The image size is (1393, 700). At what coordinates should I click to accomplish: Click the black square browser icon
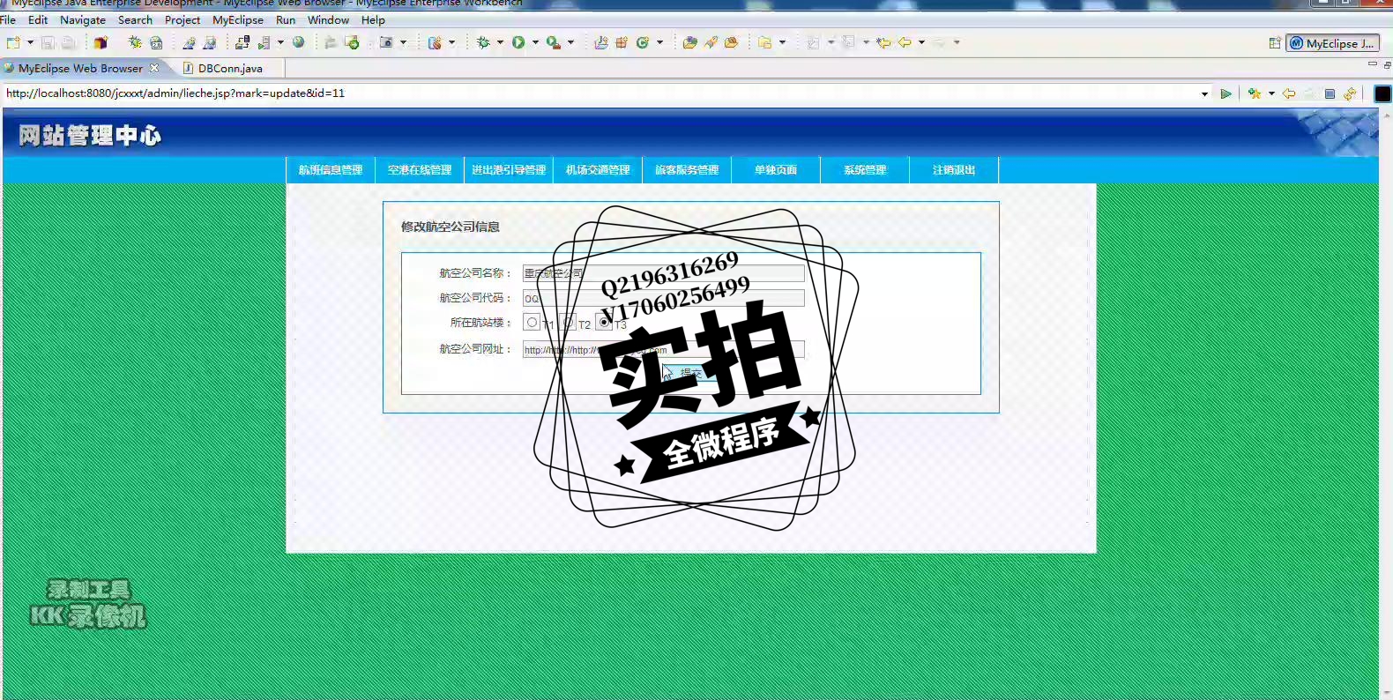(x=1382, y=93)
